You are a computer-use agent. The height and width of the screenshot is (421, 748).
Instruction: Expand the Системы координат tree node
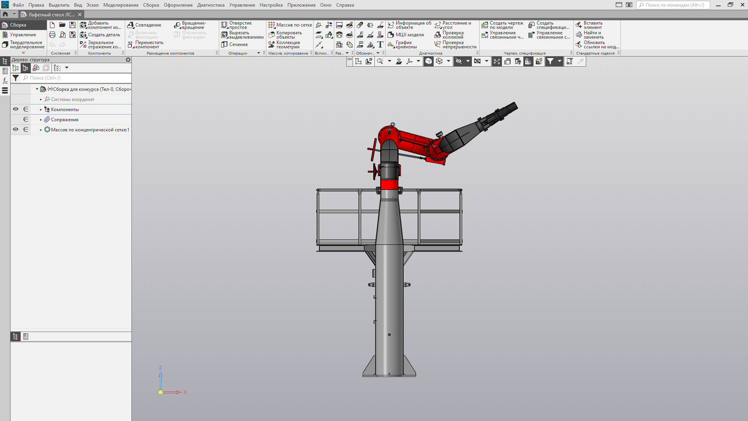(41, 99)
